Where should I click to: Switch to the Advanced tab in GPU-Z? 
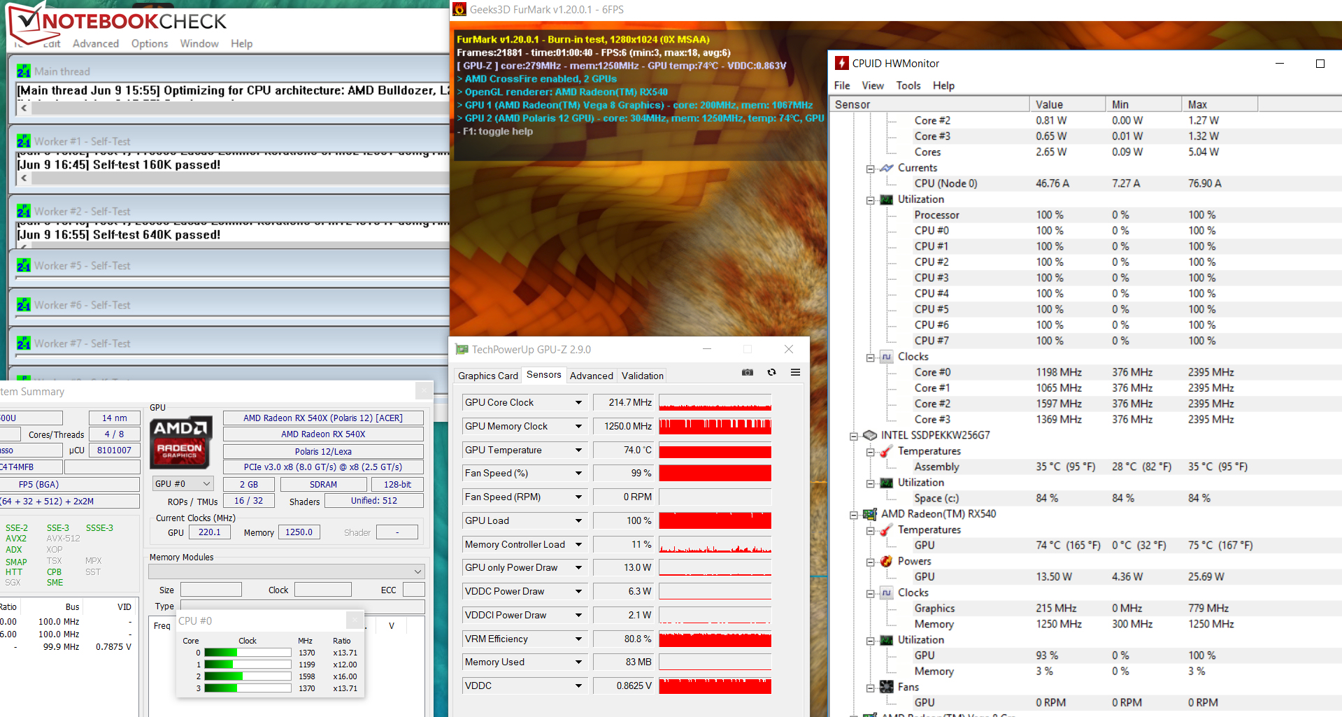(592, 376)
